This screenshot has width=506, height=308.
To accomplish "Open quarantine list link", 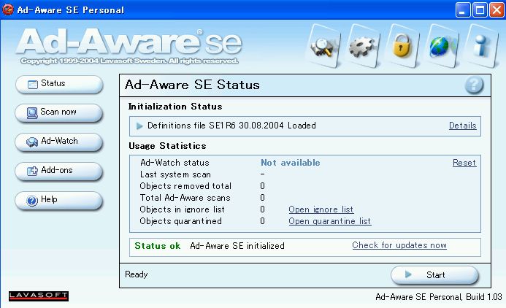I will (x=330, y=221).
